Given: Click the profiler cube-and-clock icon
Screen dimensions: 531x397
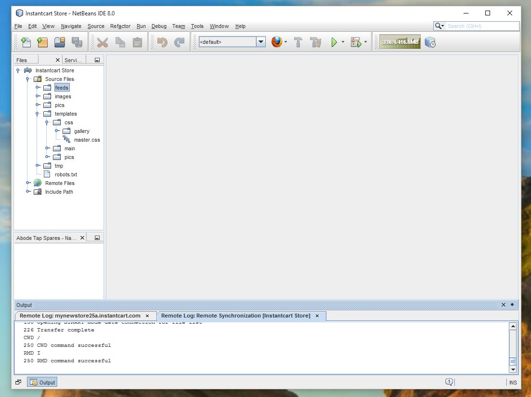Looking at the screenshot, I should point(430,42).
